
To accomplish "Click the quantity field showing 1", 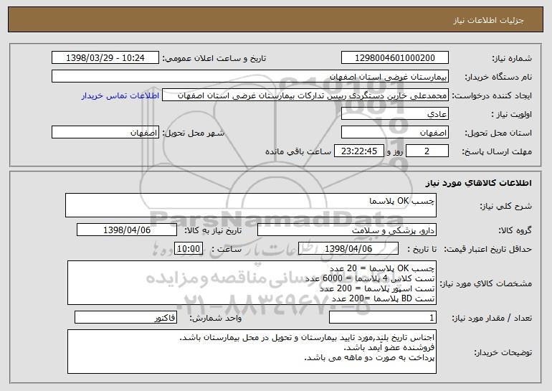I will click(383, 317).
